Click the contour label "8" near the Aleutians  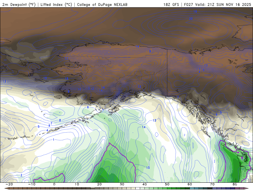pyautogui.click(x=60, y=120)
